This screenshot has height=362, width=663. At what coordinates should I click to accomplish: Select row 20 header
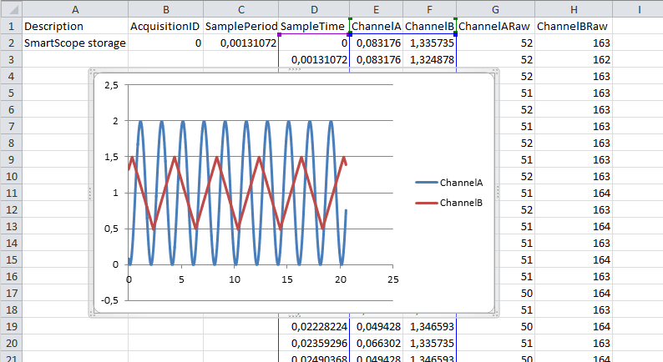11,343
